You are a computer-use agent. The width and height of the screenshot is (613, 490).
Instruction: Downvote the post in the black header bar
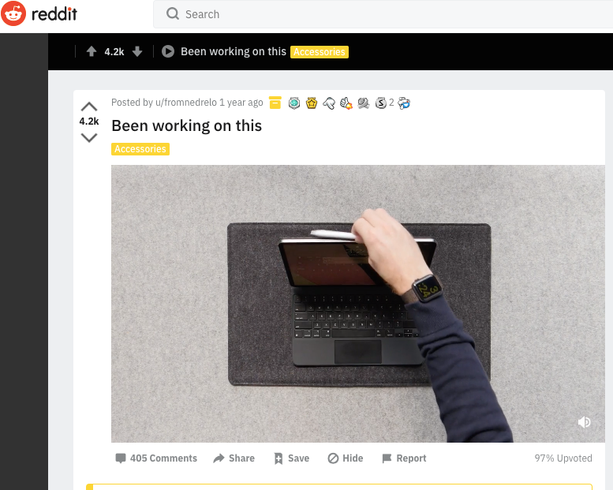(x=137, y=51)
